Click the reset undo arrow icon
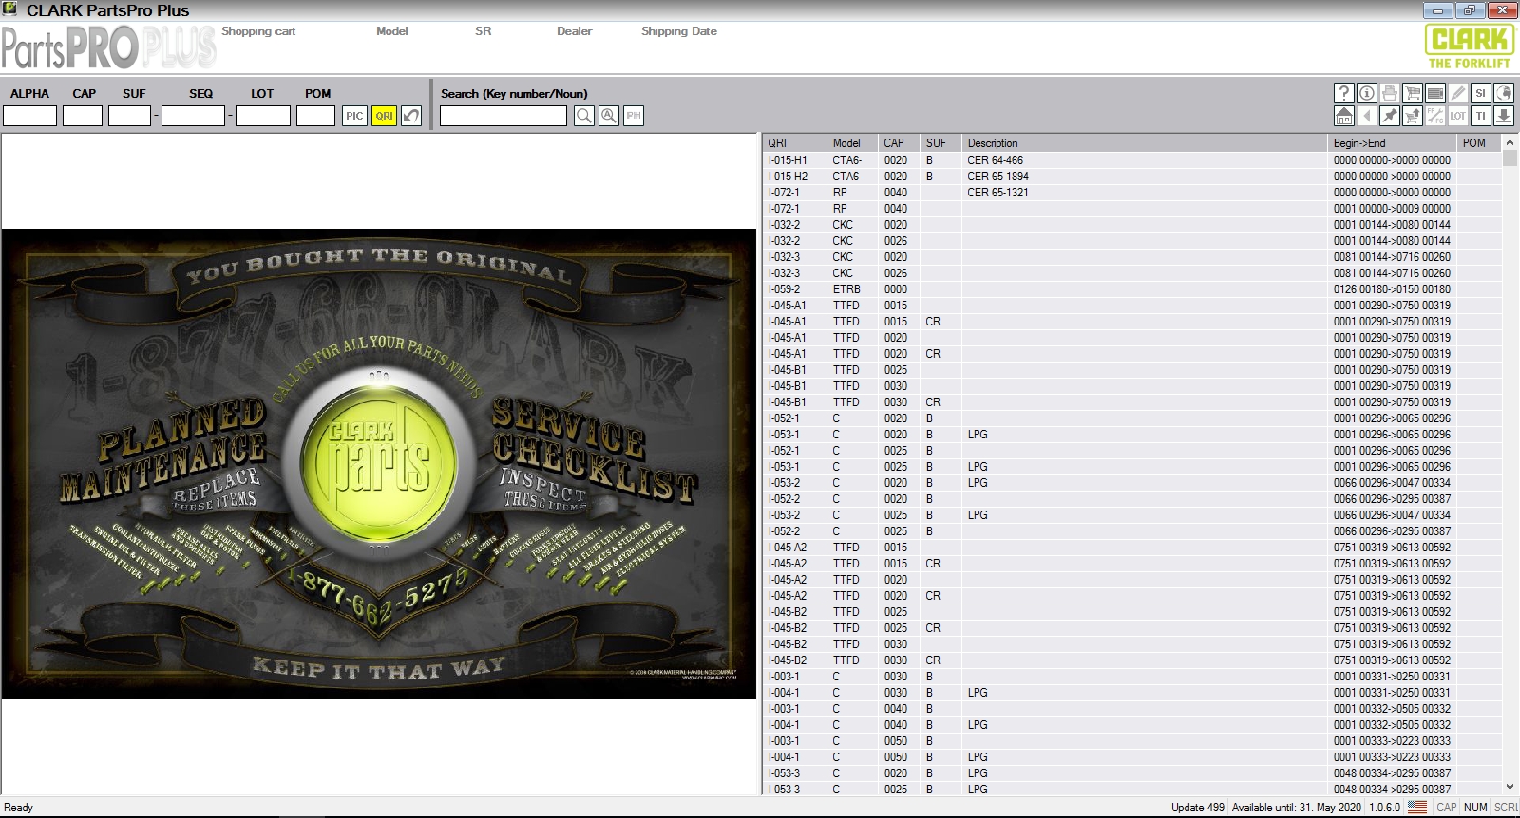Screen dimensions: 1520x818 pos(411,116)
